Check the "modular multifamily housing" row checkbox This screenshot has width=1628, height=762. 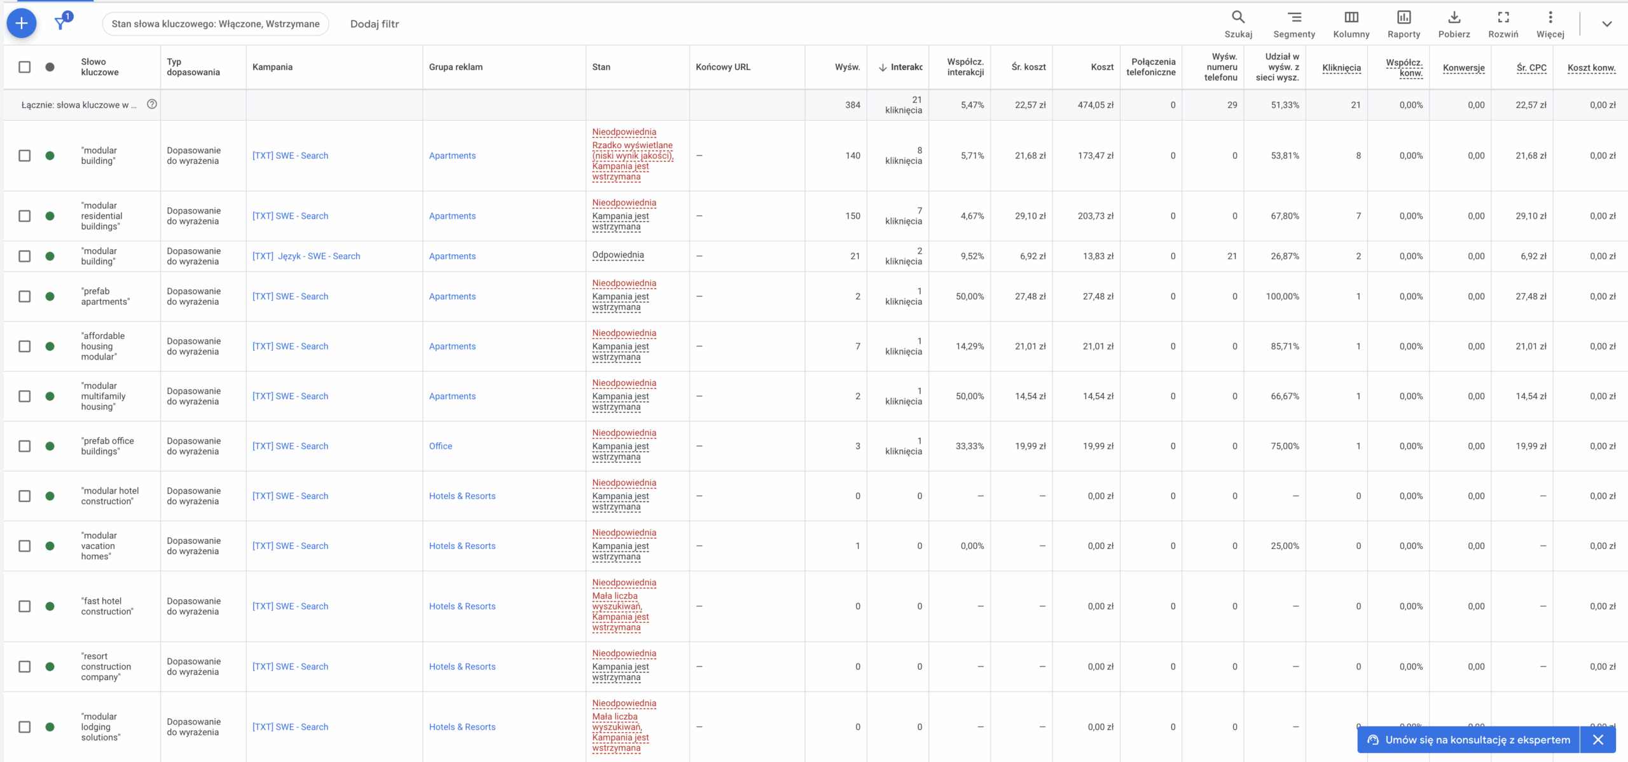pyautogui.click(x=25, y=396)
